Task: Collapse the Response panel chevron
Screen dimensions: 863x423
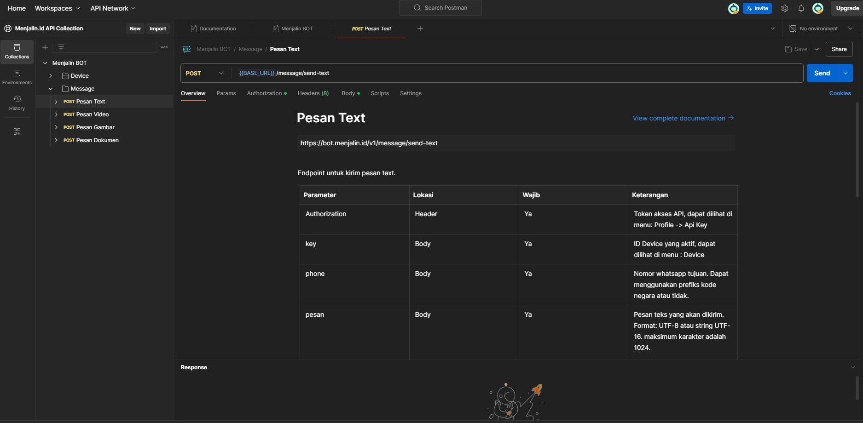Action: click(x=852, y=367)
